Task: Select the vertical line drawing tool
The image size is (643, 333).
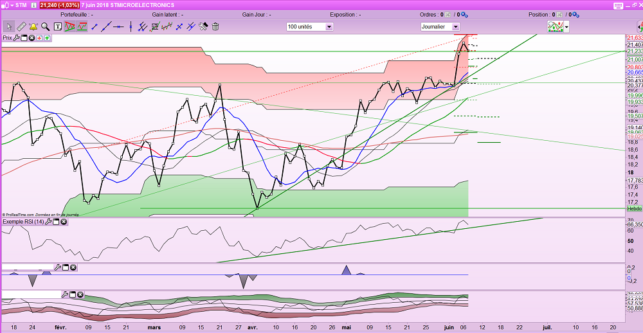Action: click(x=131, y=26)
